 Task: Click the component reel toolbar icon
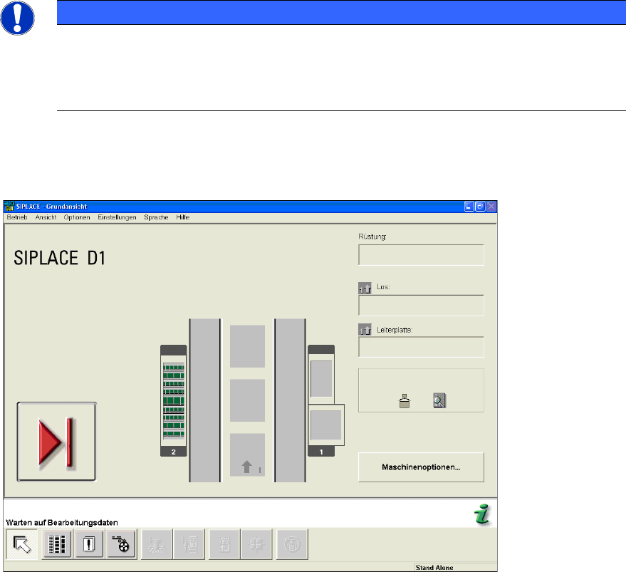pyautogui.click(x=121, y=544)
